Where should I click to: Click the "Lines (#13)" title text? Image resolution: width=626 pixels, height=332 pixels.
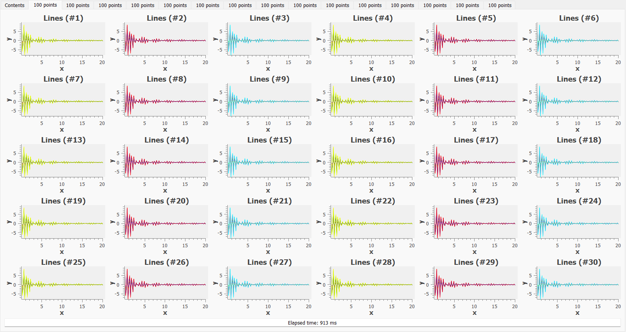click(63, 140)
